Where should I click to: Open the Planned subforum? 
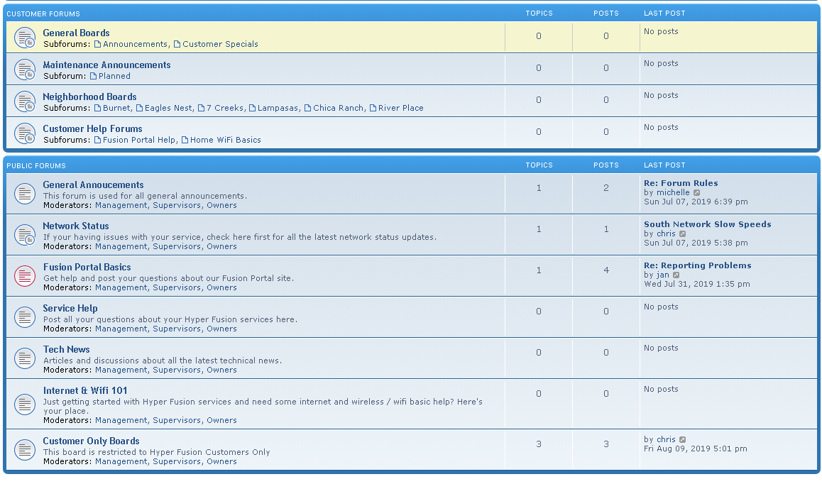[x=114, y=76]
